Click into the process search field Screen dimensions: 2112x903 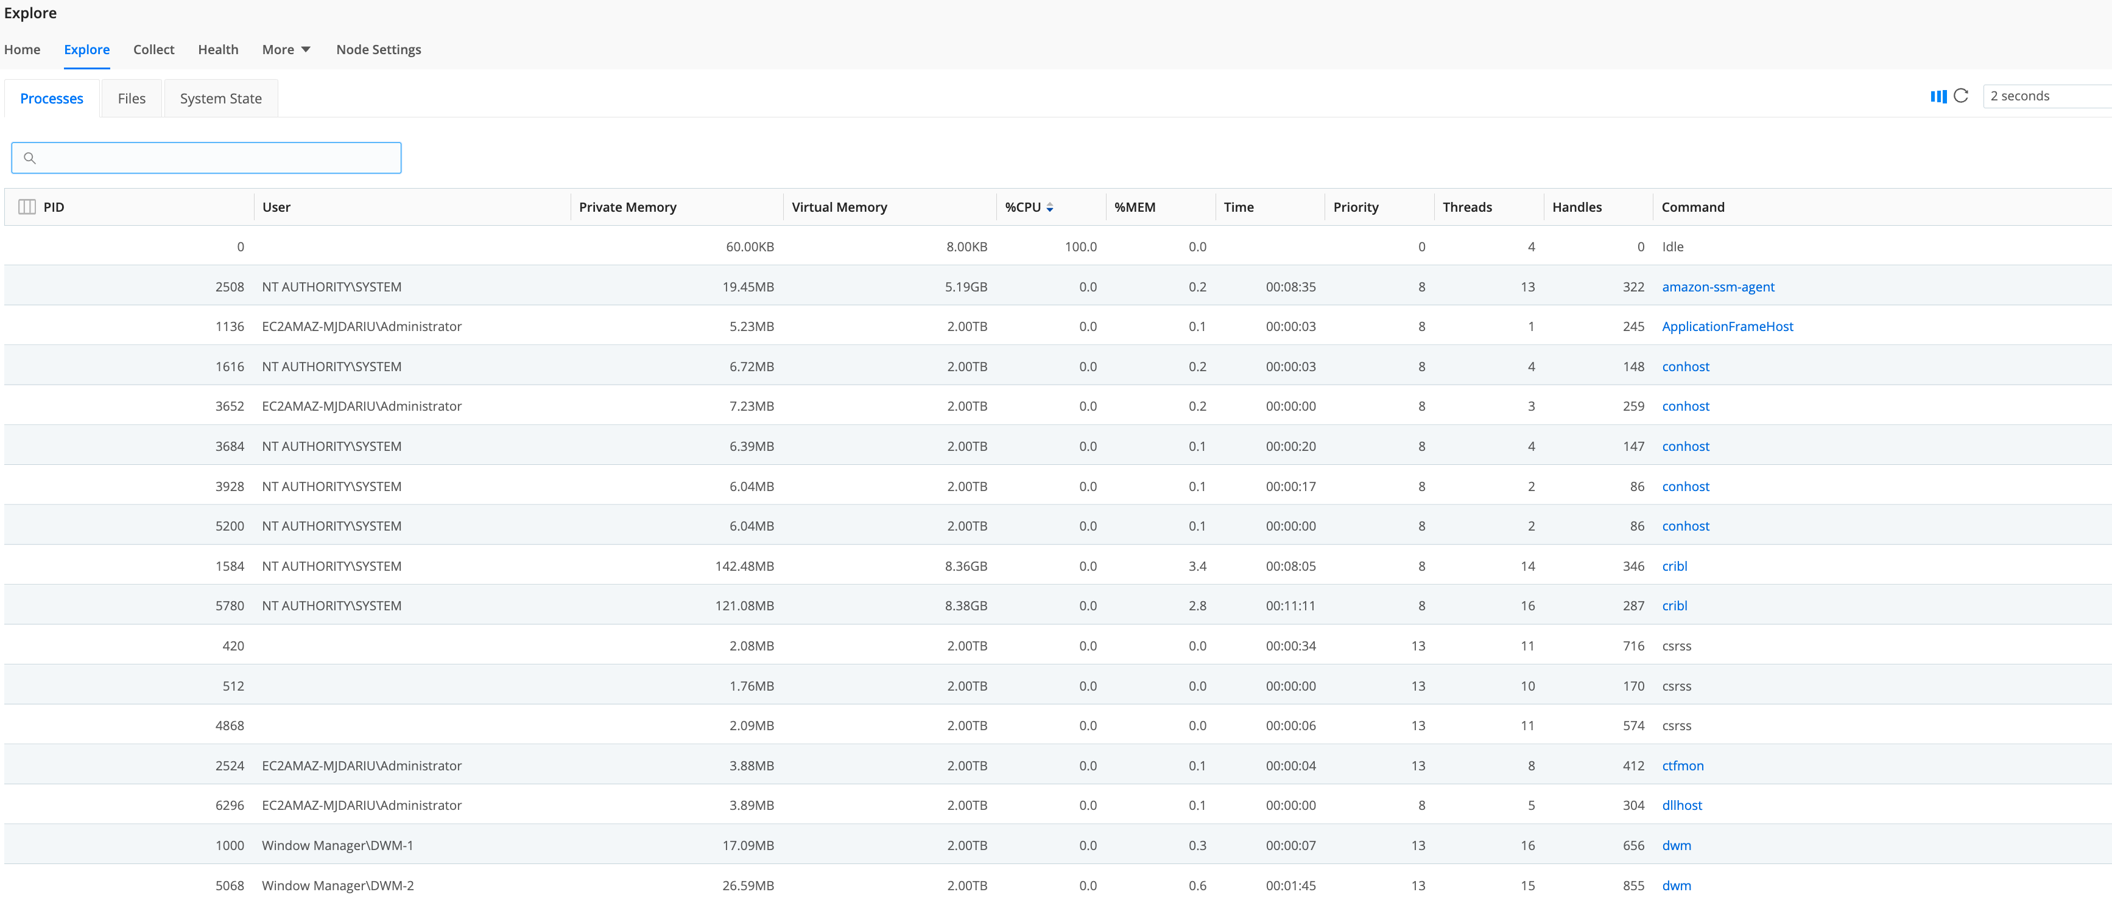click(x=205, y=158)
